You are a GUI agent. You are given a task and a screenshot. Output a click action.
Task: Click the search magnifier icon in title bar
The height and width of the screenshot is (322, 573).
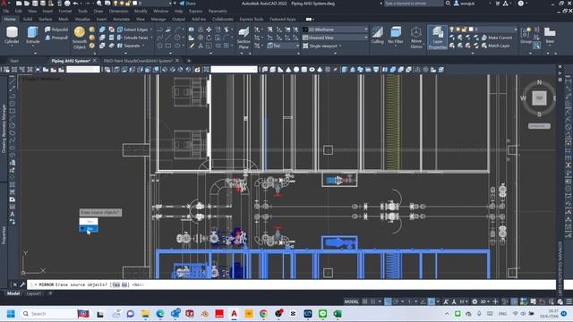tap(448, 4)
